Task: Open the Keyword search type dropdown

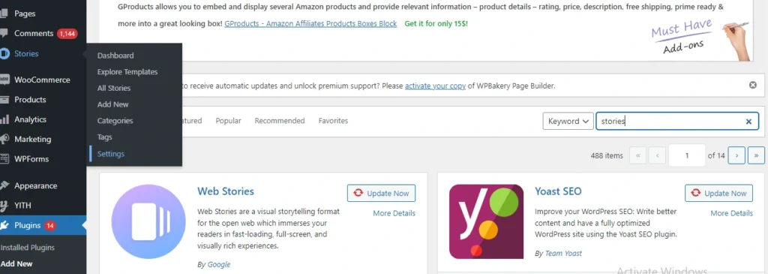Action: (568, 121)
